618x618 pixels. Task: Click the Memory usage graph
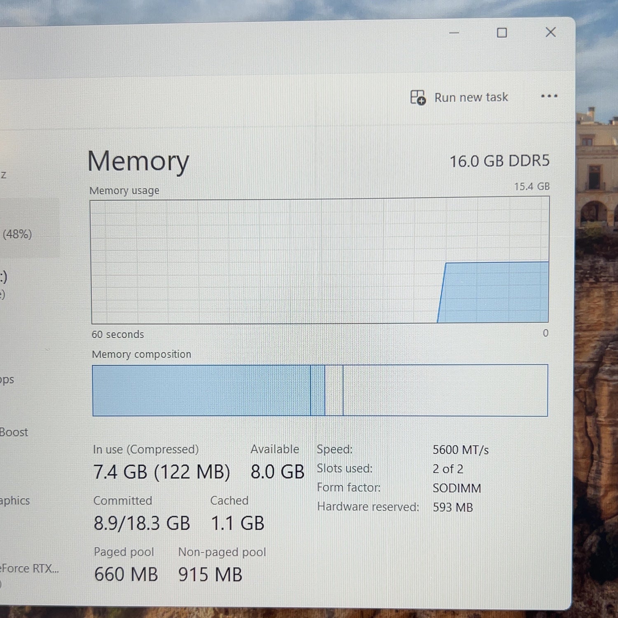[320, 261]
